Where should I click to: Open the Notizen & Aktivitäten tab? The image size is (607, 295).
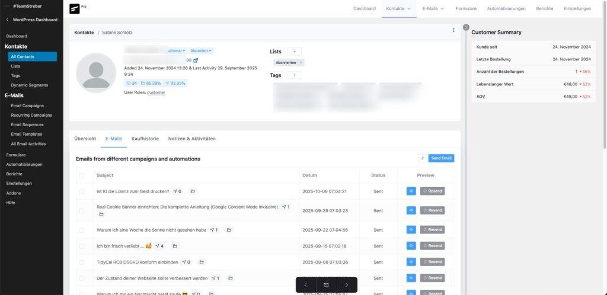coord(191,139)
